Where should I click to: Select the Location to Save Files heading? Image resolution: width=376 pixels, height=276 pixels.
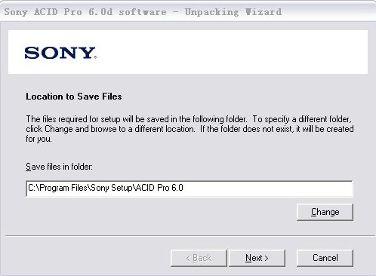74,97
